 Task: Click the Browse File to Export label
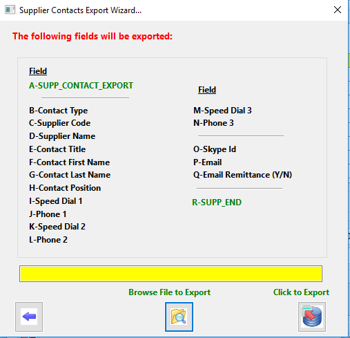tap(169, 292)
